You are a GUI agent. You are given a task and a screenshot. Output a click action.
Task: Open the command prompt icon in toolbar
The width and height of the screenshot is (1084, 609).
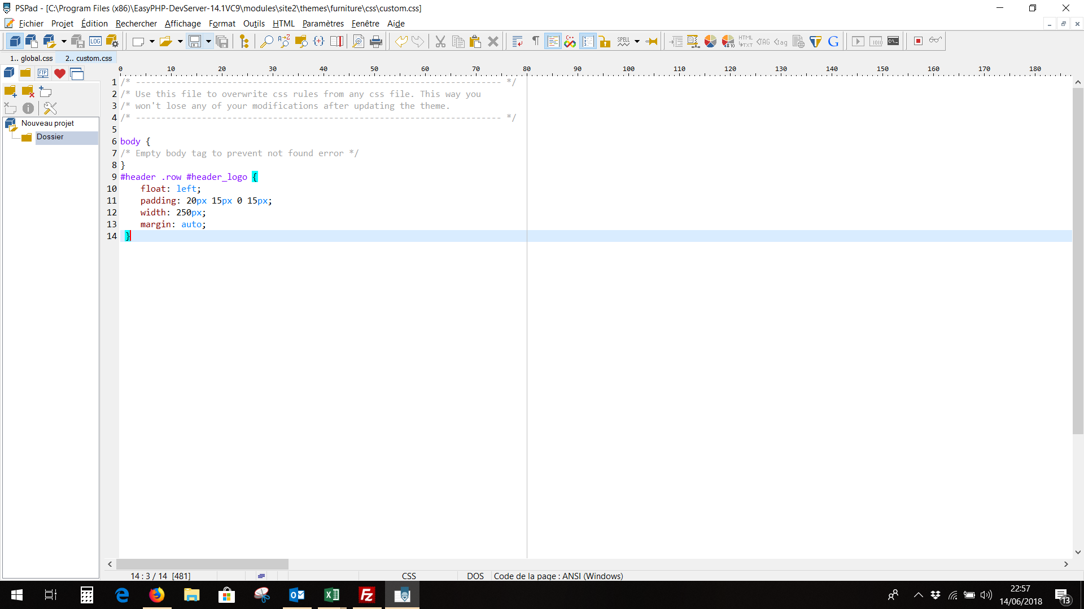click(893, 41)
